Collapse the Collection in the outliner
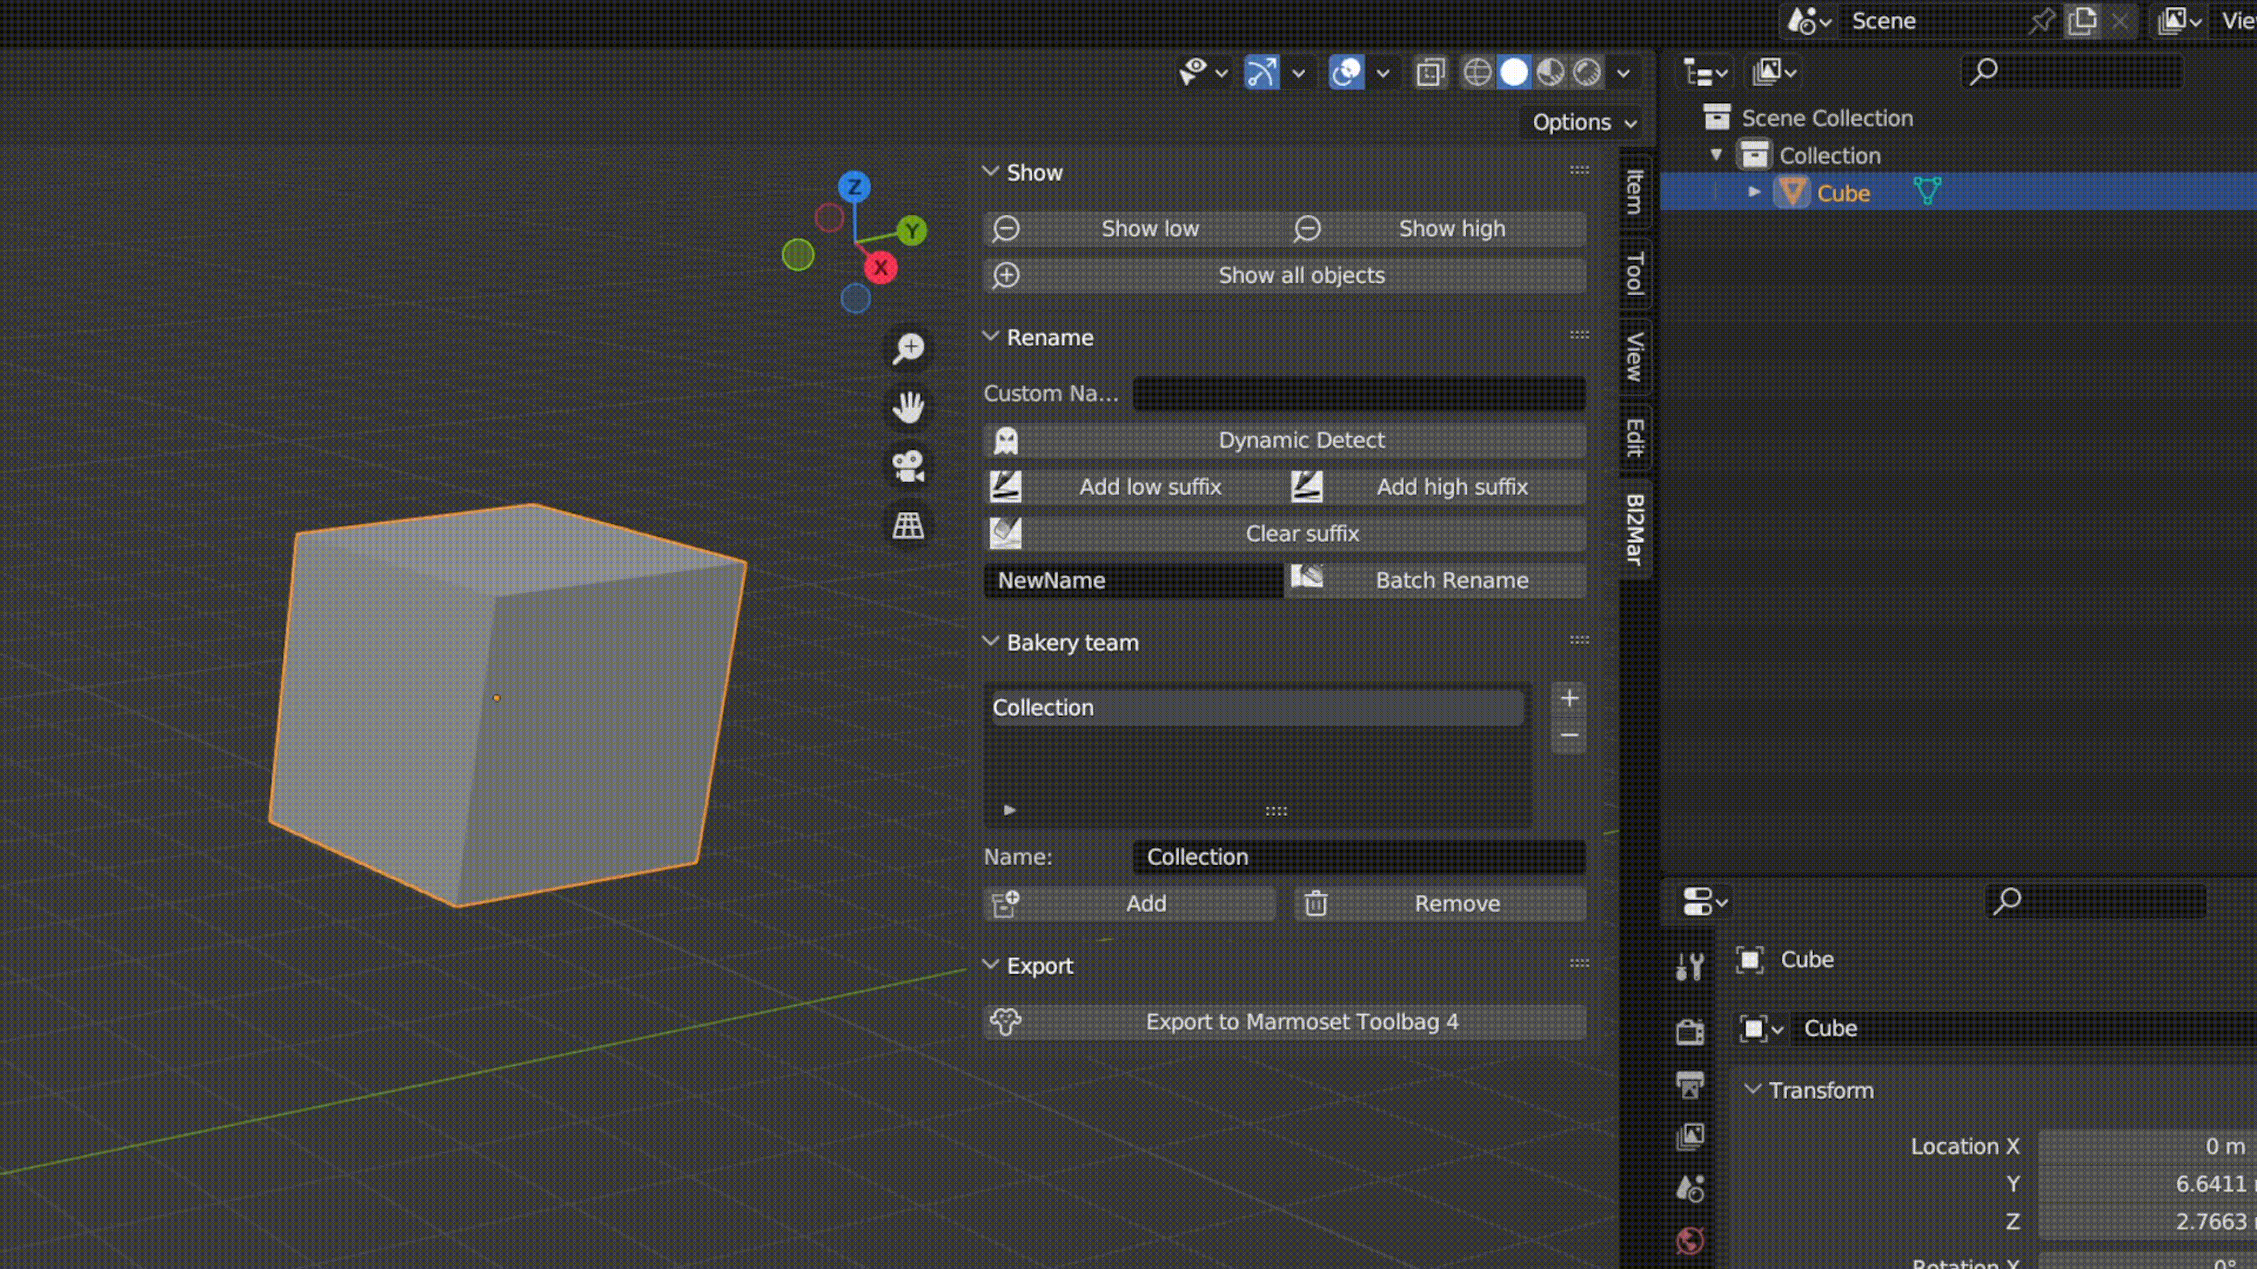 (x=1716, y=154)
